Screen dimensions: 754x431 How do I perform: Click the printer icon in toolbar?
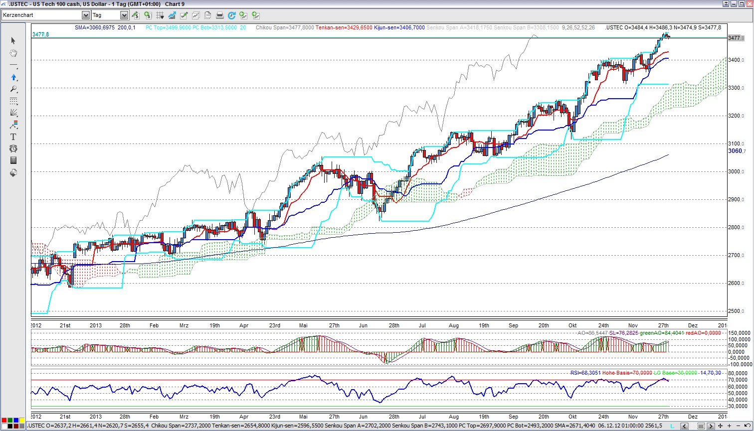[x=219, y=15]
